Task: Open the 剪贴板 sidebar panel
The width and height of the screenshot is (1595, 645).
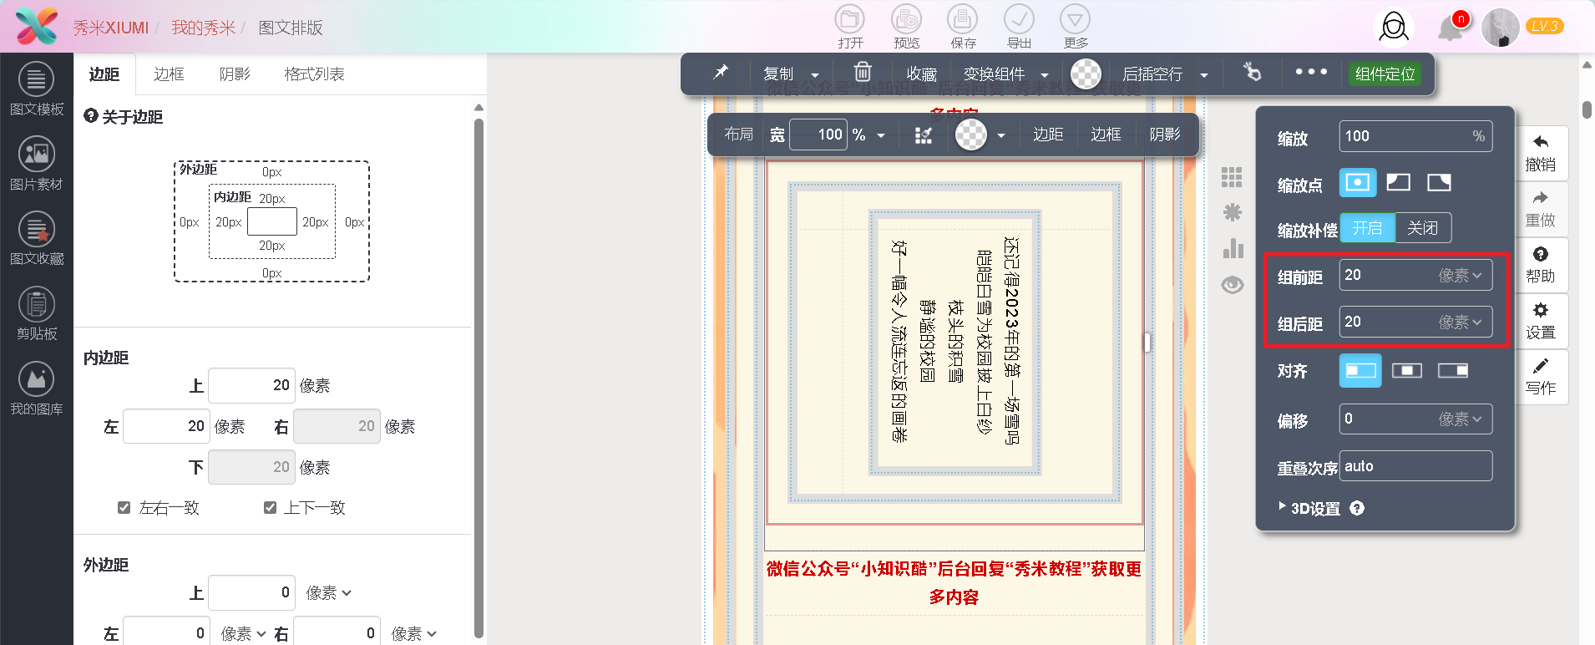Action: 37,314
